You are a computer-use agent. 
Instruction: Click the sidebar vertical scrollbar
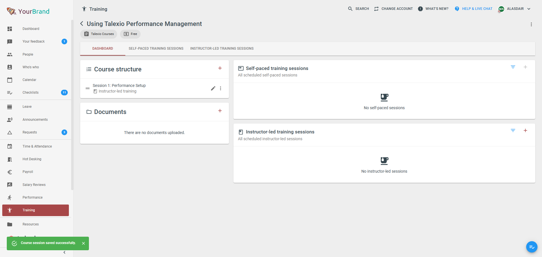pos(72,104)
